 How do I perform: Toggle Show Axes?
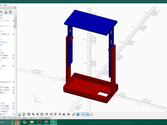(83, 114)
